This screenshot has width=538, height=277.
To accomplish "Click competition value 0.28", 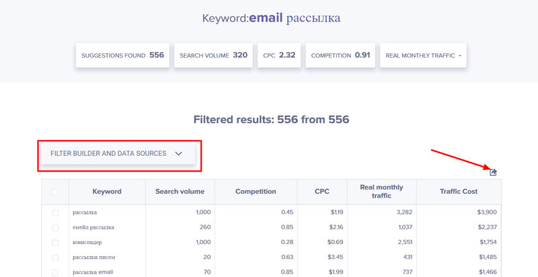I will pyautogui.click(x=287, y=242).
